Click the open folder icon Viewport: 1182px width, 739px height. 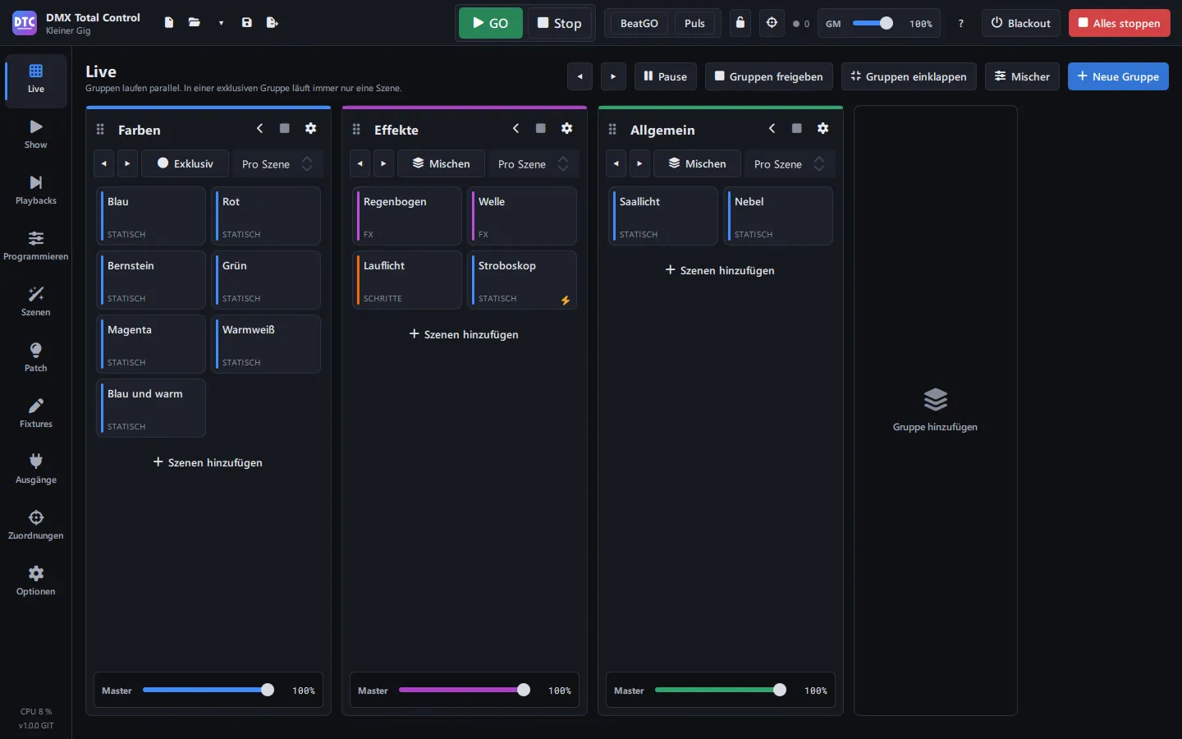click(195, 23)
